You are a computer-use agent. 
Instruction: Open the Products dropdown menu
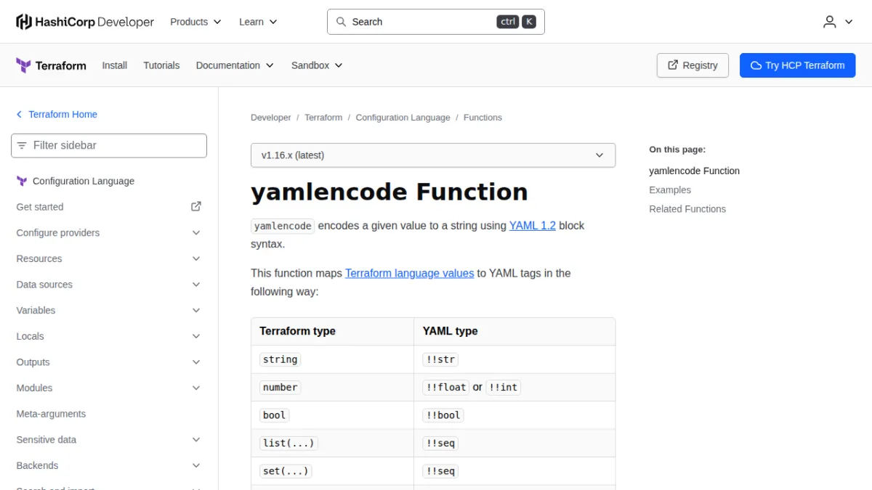(x=195, y=22)
